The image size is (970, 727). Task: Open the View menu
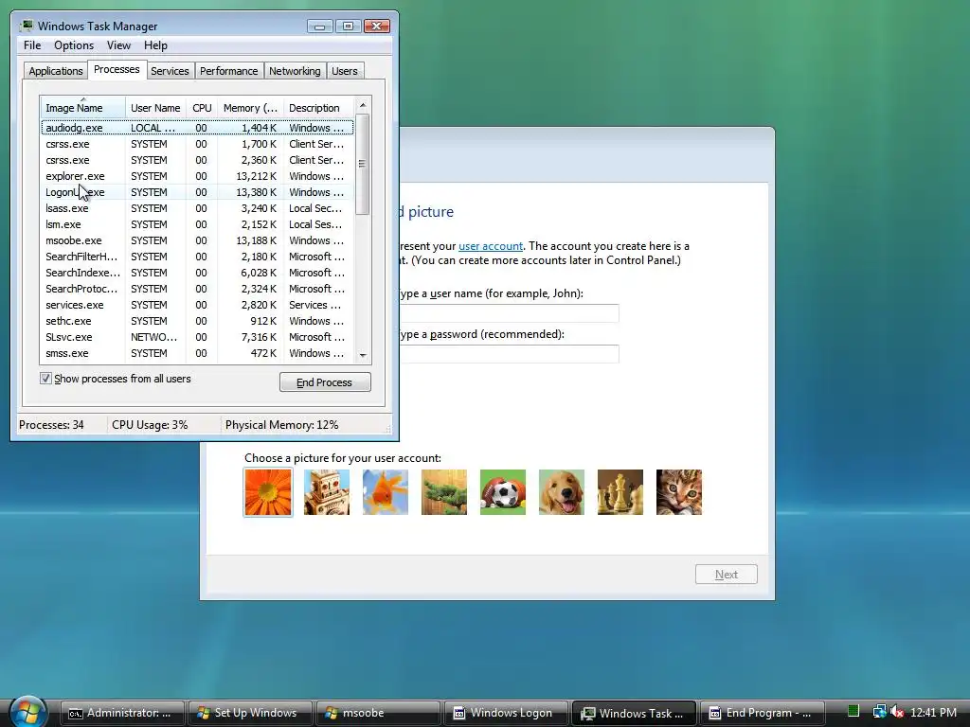pyautogui.click(x=118, y=45)
